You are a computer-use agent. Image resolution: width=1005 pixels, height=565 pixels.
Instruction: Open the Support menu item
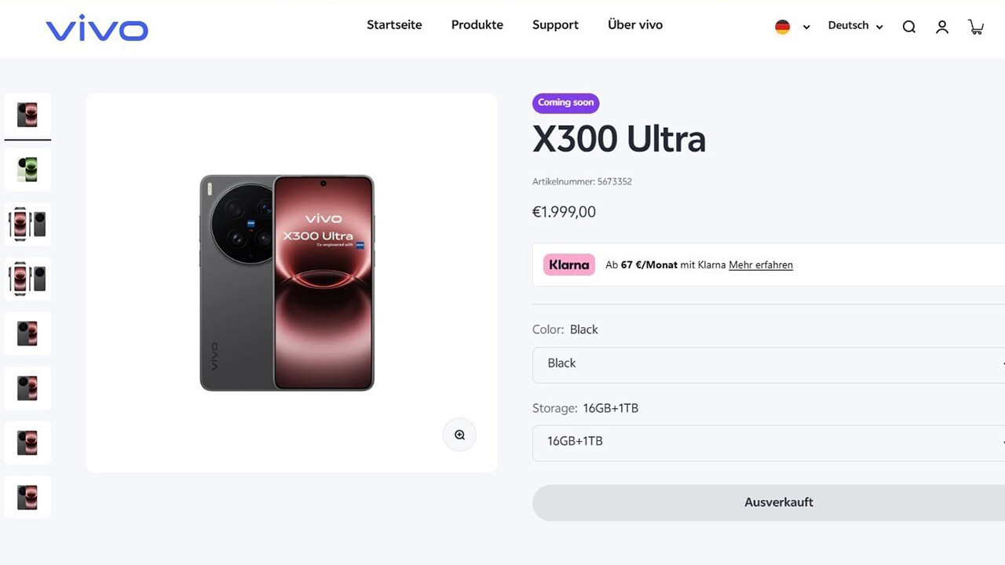[x=555, y=25]
